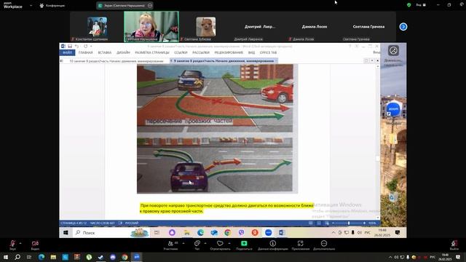
Task: Click the РУССКИЙ language status bar entry
Action: pyautogui.click(x=132, y=223)
